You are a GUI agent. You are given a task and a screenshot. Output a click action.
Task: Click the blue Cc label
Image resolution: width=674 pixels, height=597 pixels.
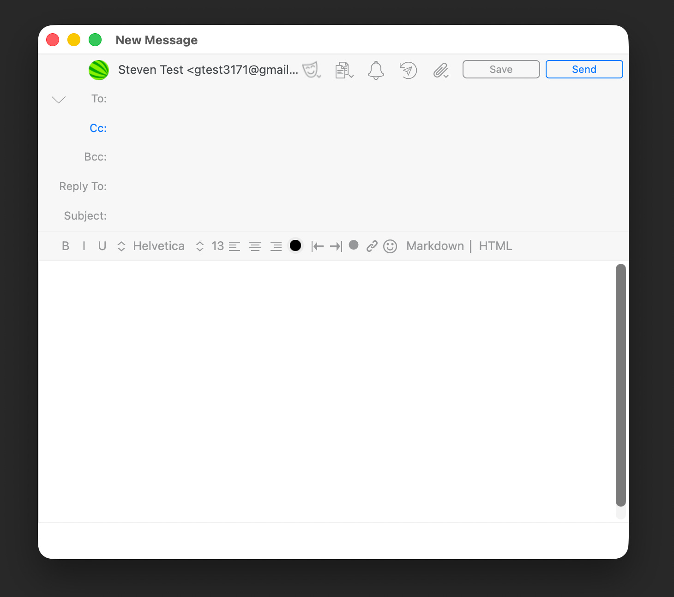click(x=98, y=128)
